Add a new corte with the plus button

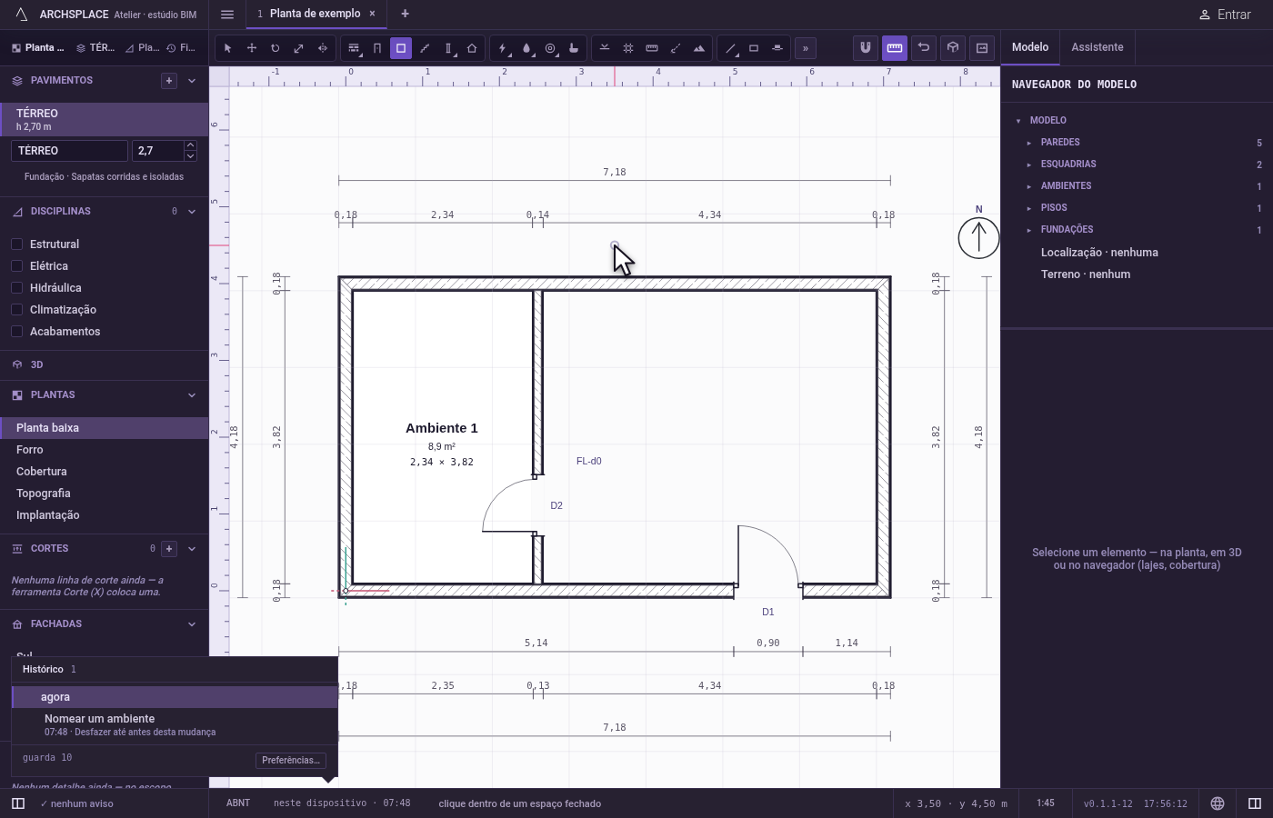click(169, 549)
